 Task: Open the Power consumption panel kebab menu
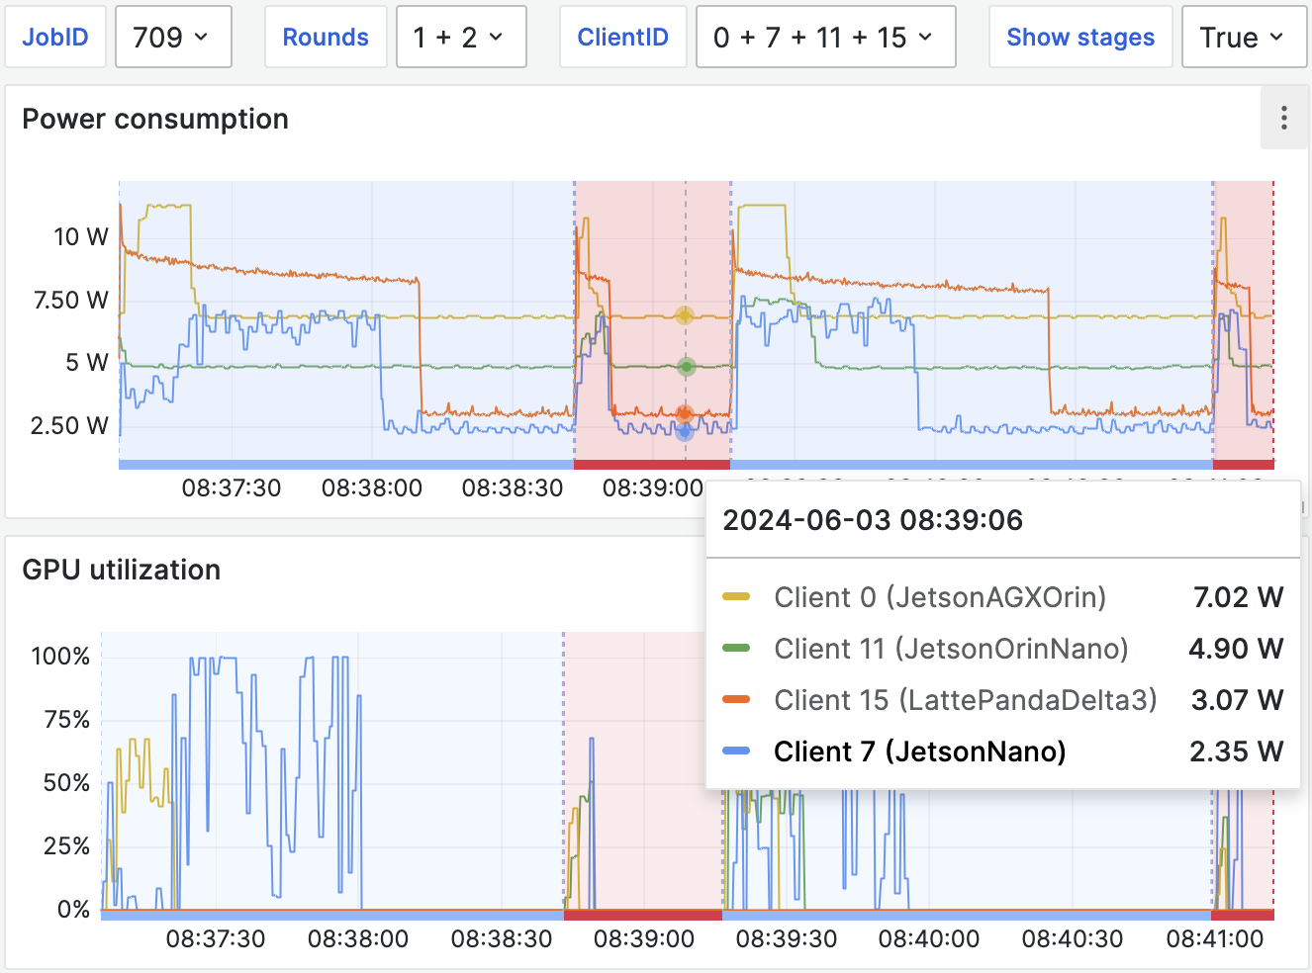1283,118
